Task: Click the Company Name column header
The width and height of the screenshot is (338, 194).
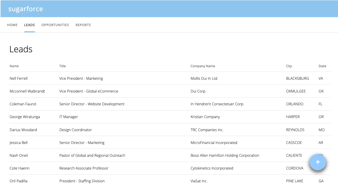Action: tap(203, 66)
